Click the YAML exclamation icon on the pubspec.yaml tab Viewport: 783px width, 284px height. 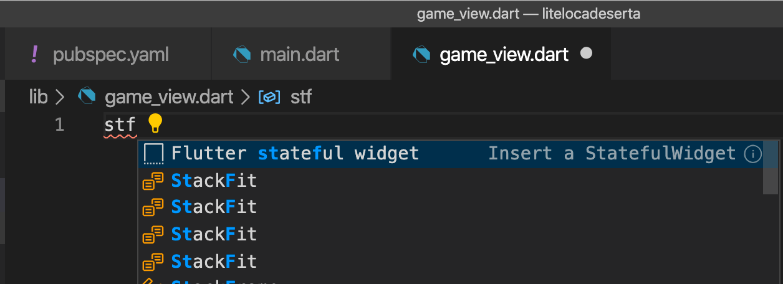click(x=34, y=54)
